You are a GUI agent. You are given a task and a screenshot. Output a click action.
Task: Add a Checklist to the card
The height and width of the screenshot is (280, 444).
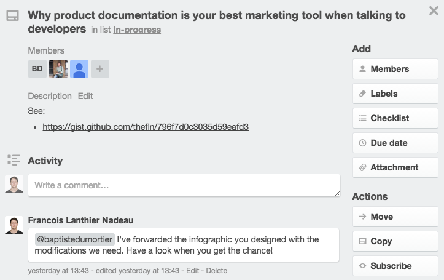tap(395, 118)
